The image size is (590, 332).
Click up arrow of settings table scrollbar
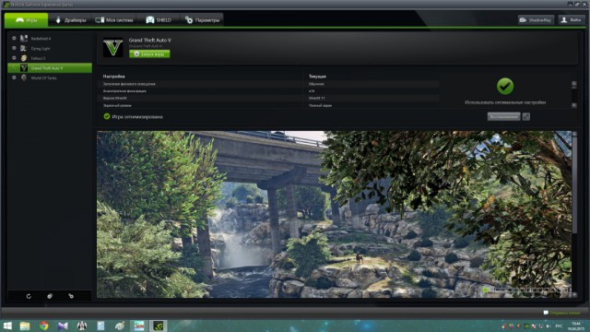coord(573,84)
